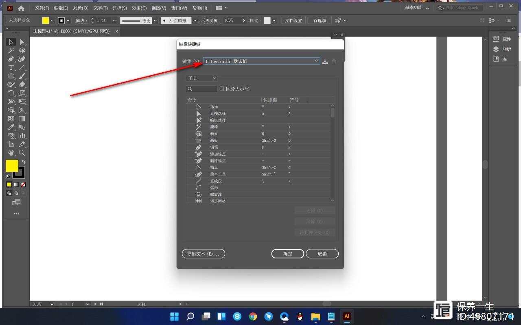Image resolution: width=521 pixels, height=325 pixels.
Task: Click the Adobe Stock search box
Action: [460, 8]
